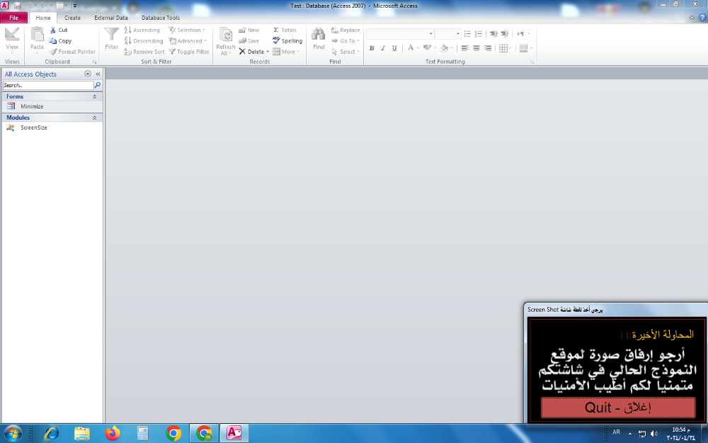Click the Totals sigma command
Viewport: 708px width, 443px height.
click(285, 30)
